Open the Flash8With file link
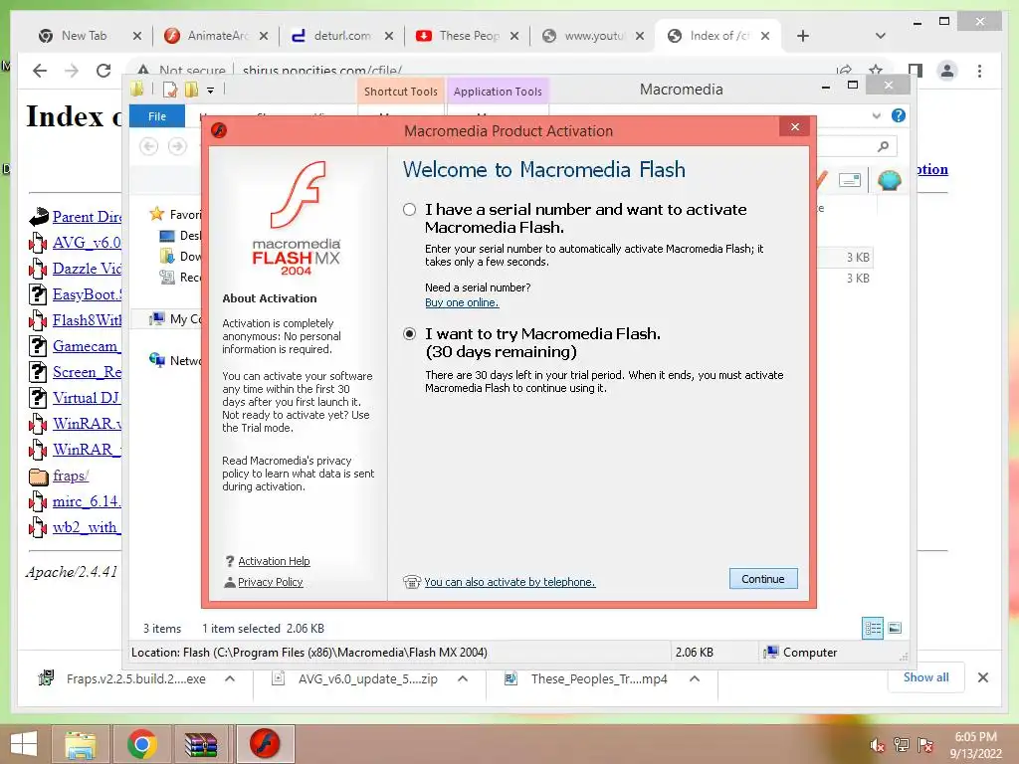The height and width of the screenshot is (764, 1019). coord(88,320)
